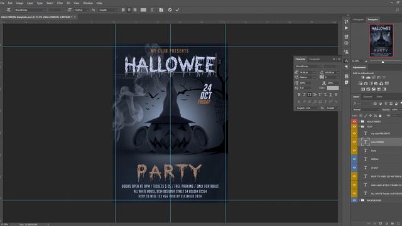This screenshot has width=402, height=226.
Task: Open Paragraph panel icon in dock
Action: (346, 67)
